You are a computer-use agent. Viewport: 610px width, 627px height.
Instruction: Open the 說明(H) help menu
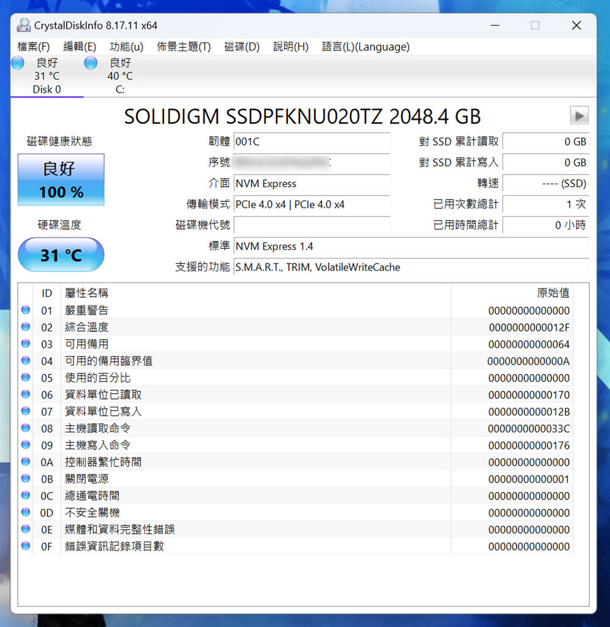(x=291, y=47)
